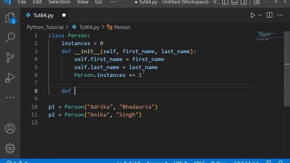Click 'self.last_name = last_name' line

(x=116, y=67)
